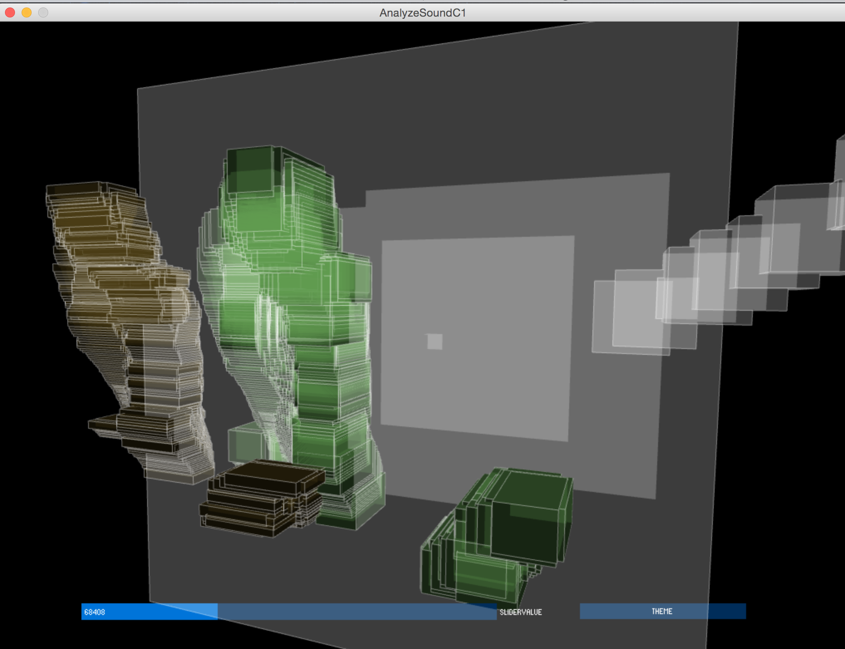The image size is (845, 649).
Task: Click the unfilled part of the SLIDERVALUE slider
Action: [356, 612]
